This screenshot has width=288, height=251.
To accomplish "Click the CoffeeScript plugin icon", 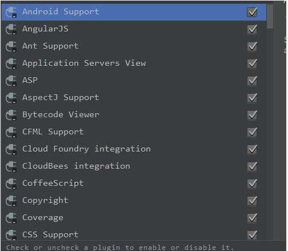I will [11, 184].
